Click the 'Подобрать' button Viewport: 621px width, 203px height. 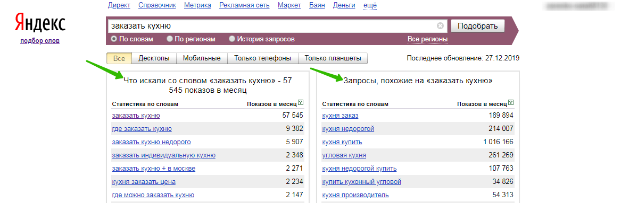pos(478,26)
